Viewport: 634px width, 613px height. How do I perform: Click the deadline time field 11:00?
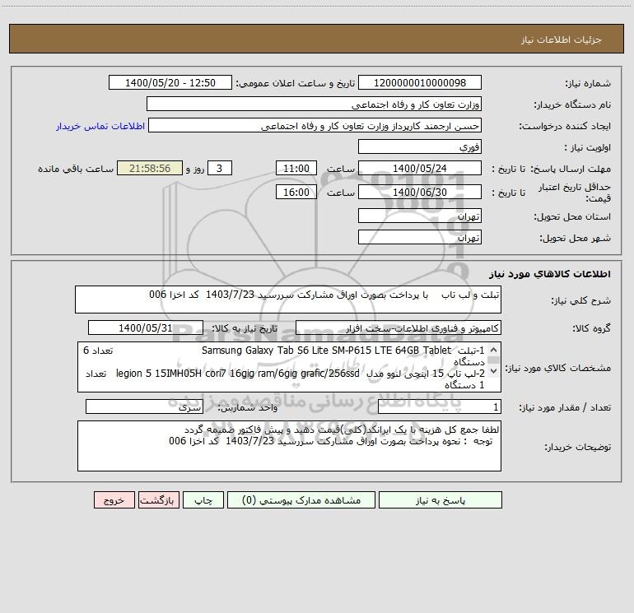296,168
